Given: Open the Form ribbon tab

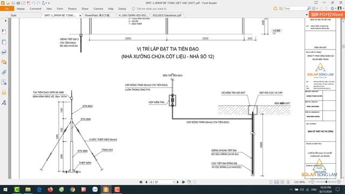Looking at the screenshot, I should tap(60, 9).
